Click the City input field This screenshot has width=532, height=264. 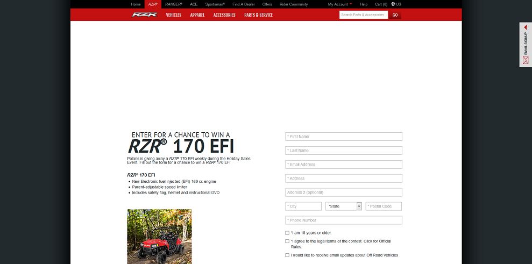303,206
